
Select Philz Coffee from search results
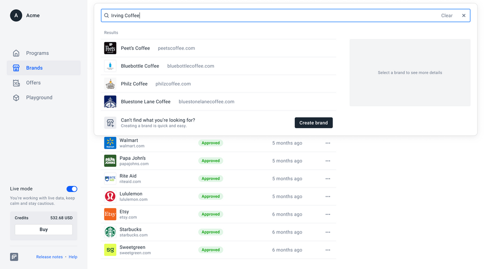tap(134, 84)
